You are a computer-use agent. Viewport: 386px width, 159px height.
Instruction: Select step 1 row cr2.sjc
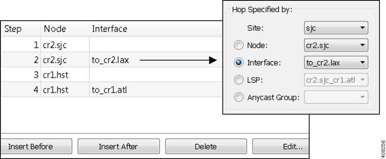(55, 45)
